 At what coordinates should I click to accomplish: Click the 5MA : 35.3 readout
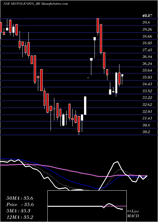(18, 211)
